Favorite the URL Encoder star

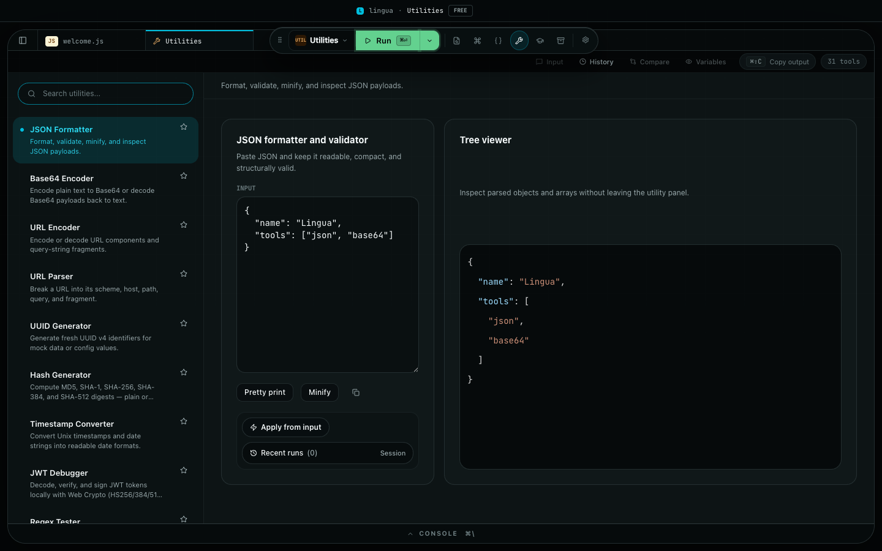[184, 225]
